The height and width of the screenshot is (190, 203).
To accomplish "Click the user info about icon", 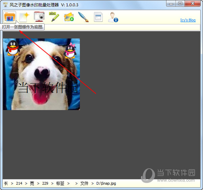I will click(113, 17).
